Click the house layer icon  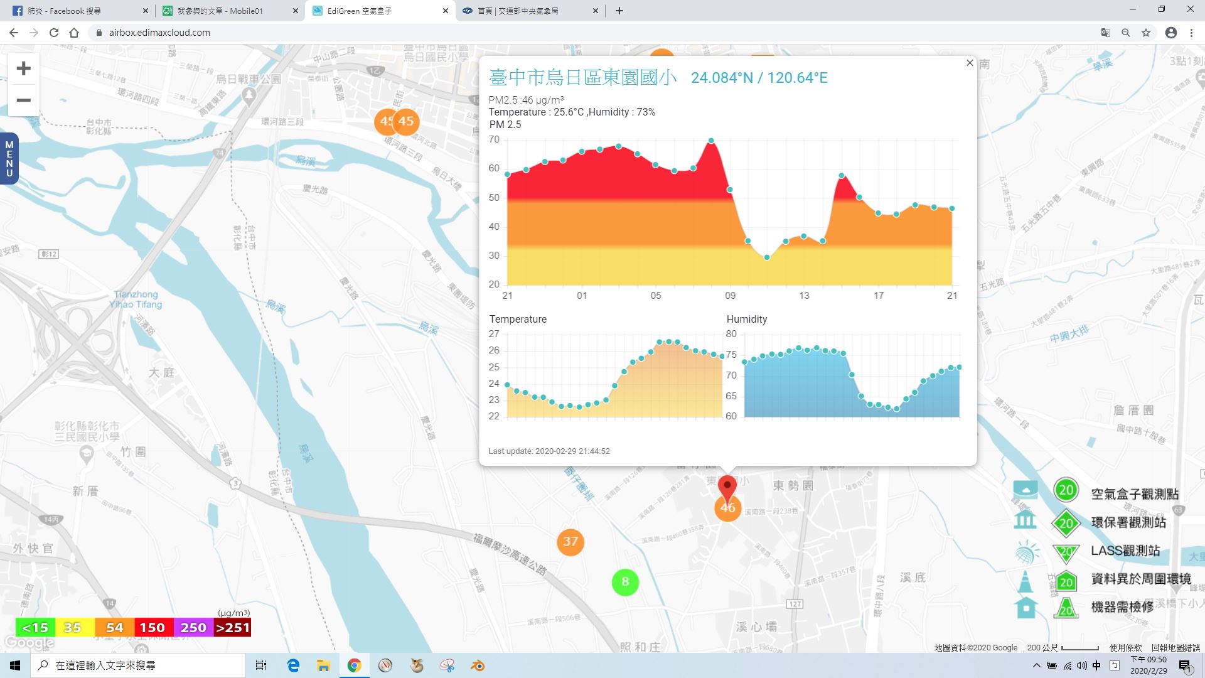tap(1026, 608)
